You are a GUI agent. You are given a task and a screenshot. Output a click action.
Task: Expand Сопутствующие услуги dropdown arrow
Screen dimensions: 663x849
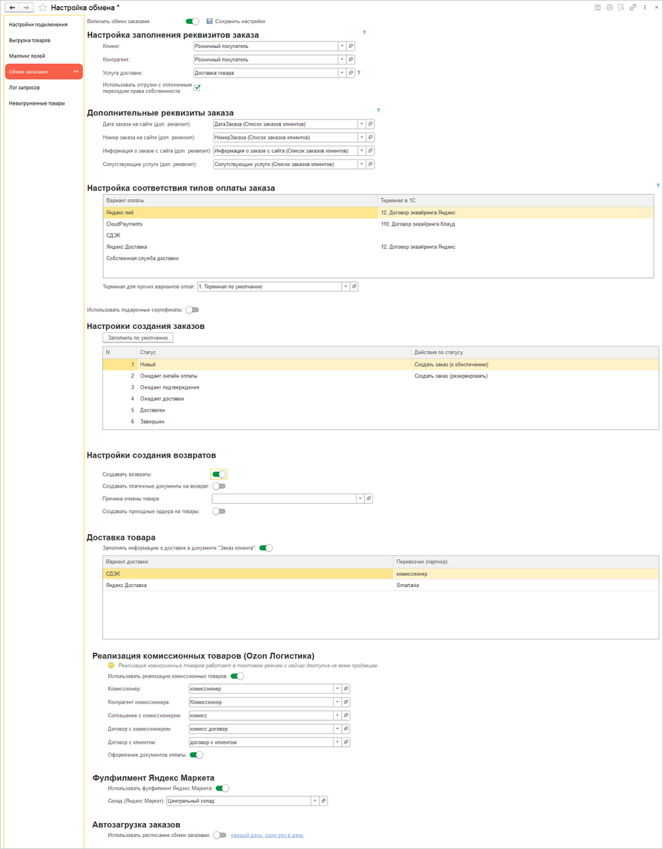pos(362,164)
